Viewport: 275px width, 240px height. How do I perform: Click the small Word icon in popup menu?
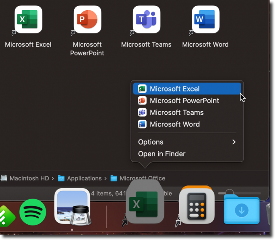[142, 124]
